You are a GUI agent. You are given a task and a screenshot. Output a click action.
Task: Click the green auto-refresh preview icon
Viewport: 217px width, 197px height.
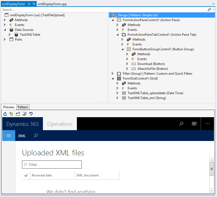[11, 114]
